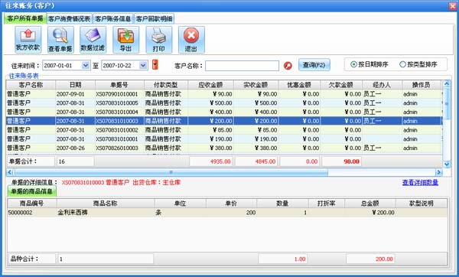This screenshot has width=459, height=277.
Task: Click horizontal scrollbar right arrow
Action: click(438, 172)
